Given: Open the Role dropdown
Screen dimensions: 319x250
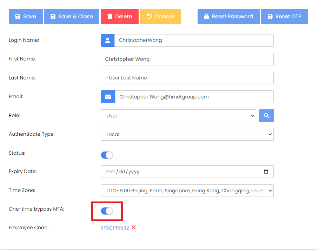Looking at the screenshot, I should pos(178,116).
